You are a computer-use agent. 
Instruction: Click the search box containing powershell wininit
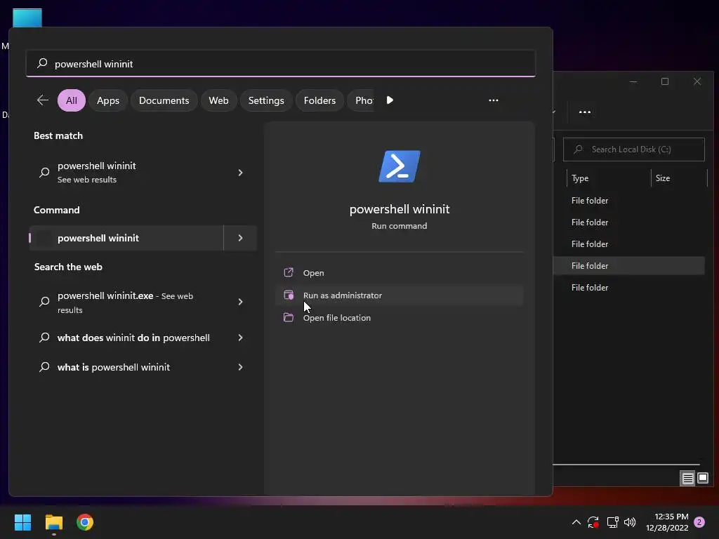pyautogui.click(x=281, y=64)
